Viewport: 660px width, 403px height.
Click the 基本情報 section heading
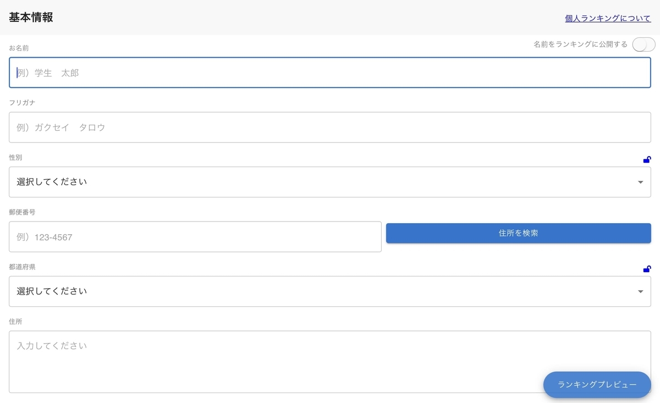coord(31,17)
